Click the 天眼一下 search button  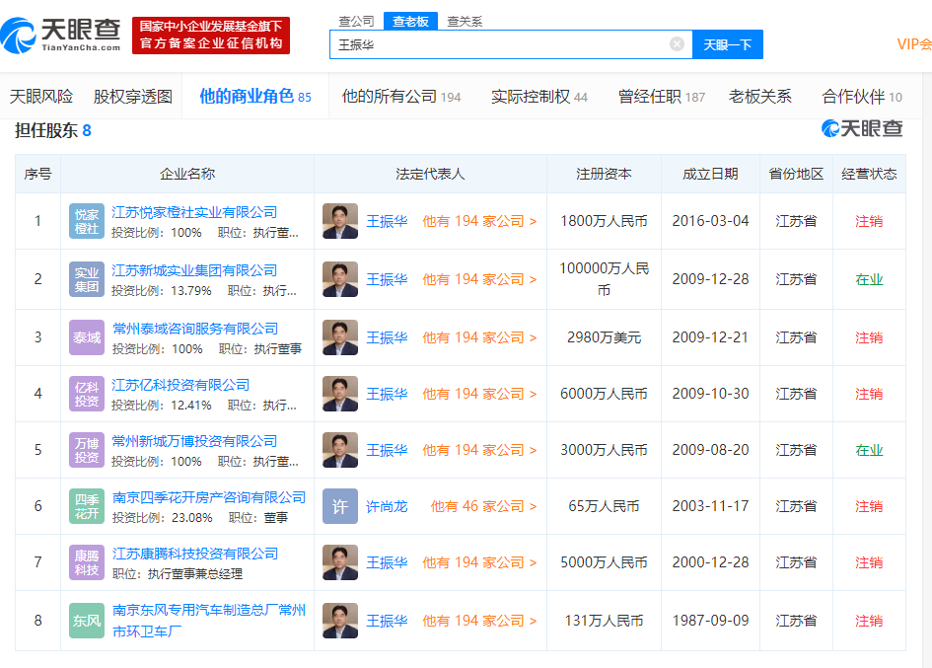coord(728,44)
